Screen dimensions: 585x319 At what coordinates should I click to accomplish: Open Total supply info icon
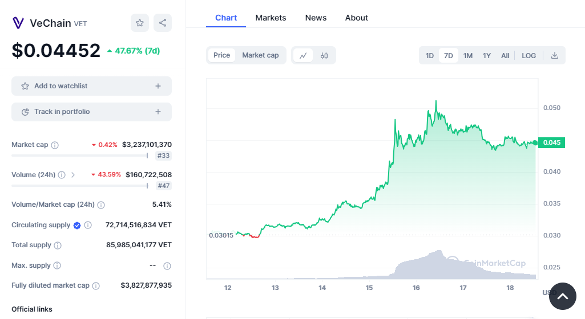click(x=58, y=246)
